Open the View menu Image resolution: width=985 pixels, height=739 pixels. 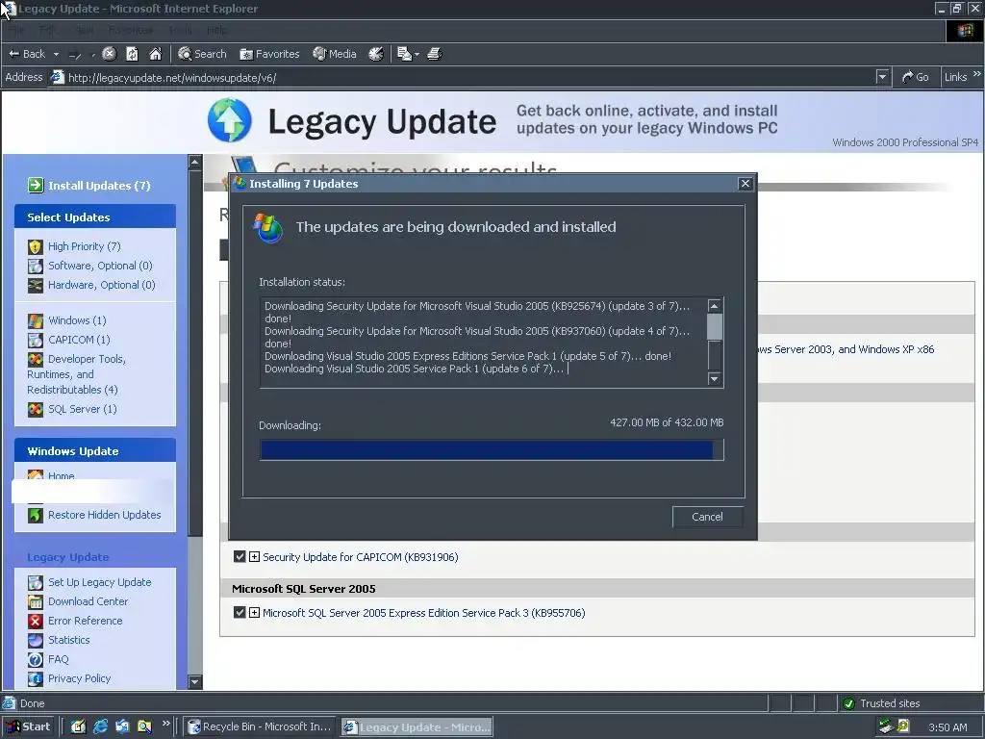point(84,30)
